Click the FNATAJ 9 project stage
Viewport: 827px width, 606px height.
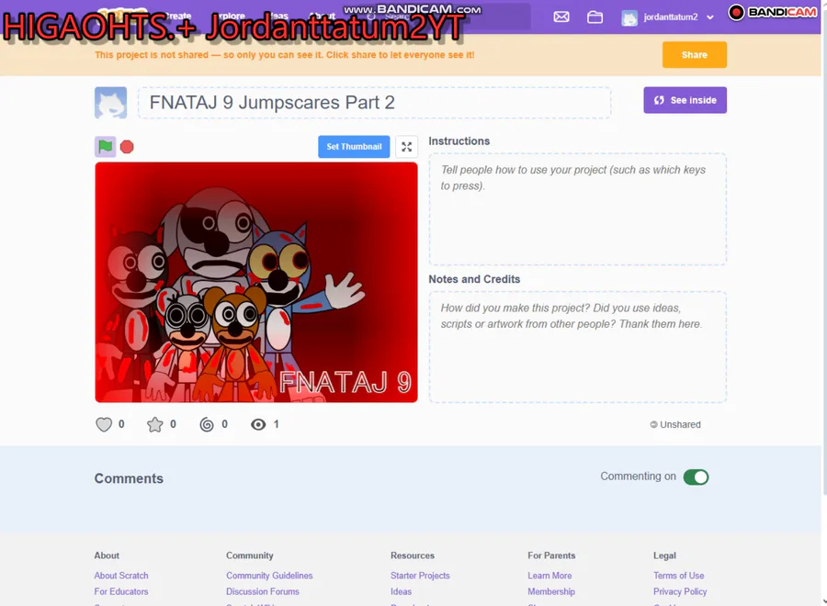[256, 283]
